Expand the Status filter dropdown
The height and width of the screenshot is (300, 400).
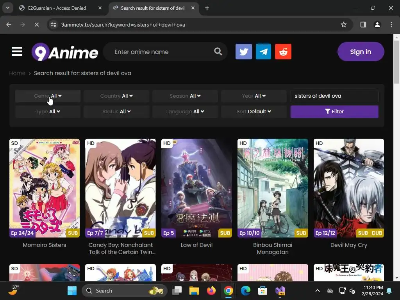point(116,111)
